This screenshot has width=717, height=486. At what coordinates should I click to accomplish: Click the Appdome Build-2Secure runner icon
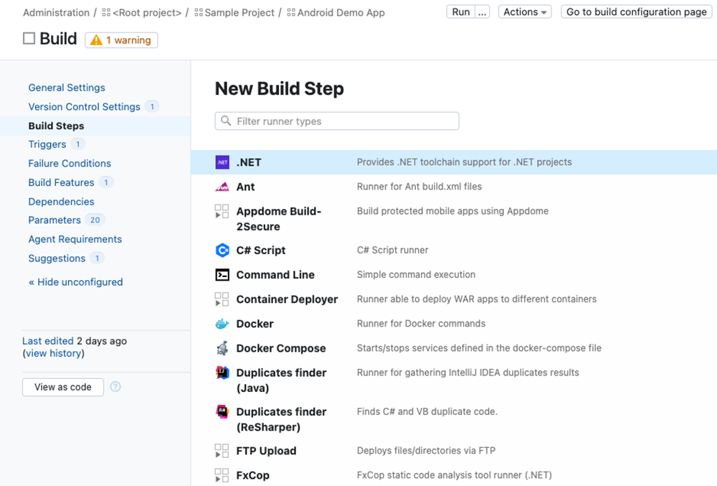(222, 212)
